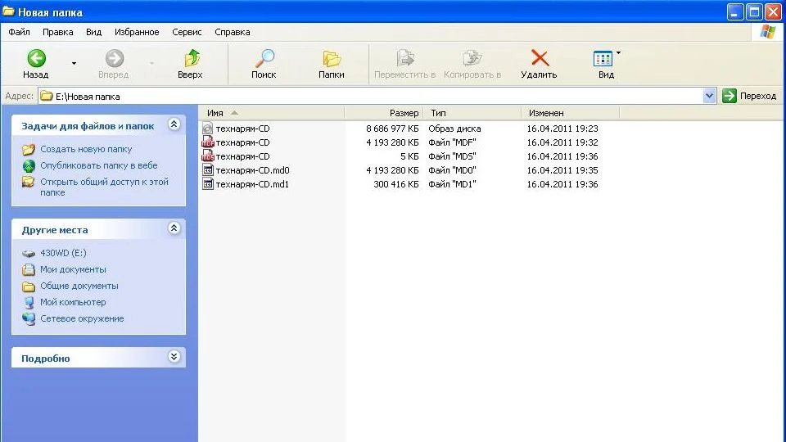This screenshot has width=786, height=442.
Task: Show the Папки folder tree
Action: click(332, 64)
